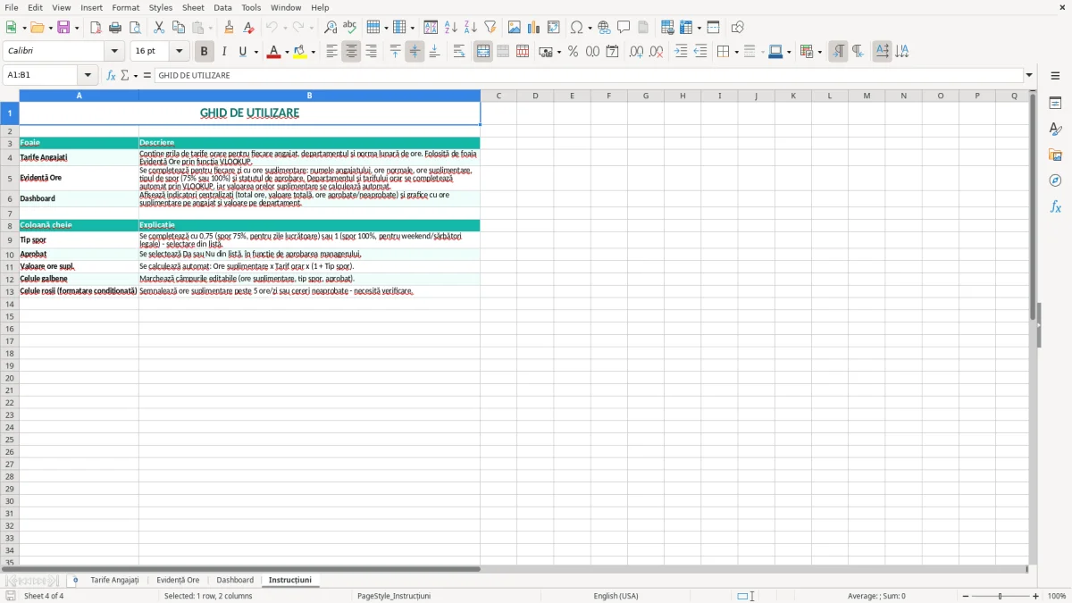Click Sort Ascending icon
The height and width of the screenshot is (603, 1072).
click(451, 28)
